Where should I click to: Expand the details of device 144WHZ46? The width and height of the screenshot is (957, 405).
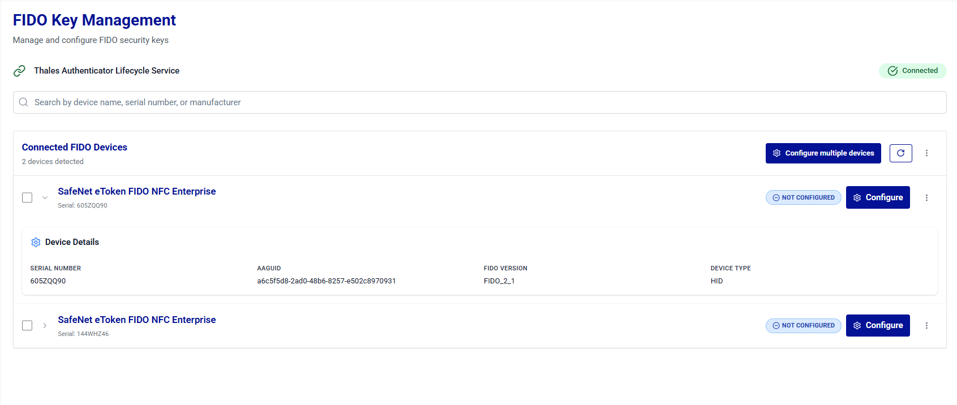[x=45, y=325]
